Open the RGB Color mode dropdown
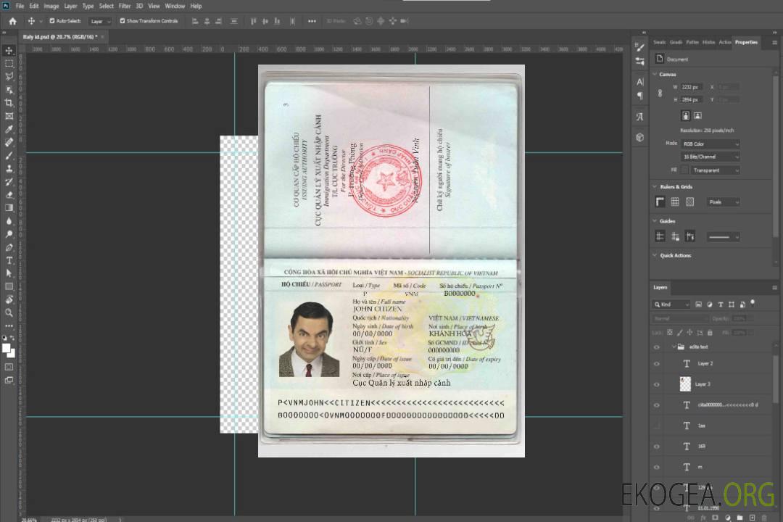This screenshot has height=522, width=783. pos(710,144)
